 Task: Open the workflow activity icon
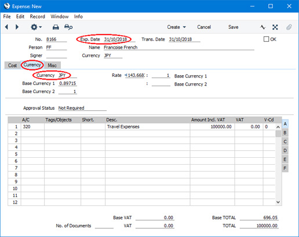[x=263, y=27]
